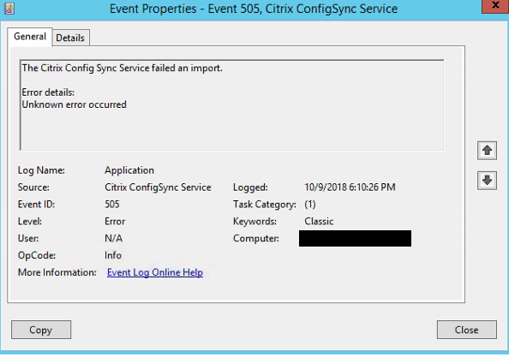Click 'The Citrix Config Sync Service failed an import.'
509x357 pixels.
pos(122,68)
